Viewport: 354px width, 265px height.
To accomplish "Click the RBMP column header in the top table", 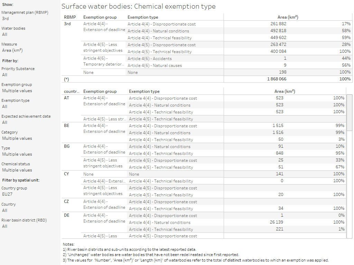I will pyautogui.click(x=70, y=17).
